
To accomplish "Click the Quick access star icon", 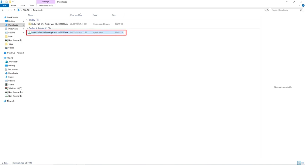I will click(x=5, y=17).
